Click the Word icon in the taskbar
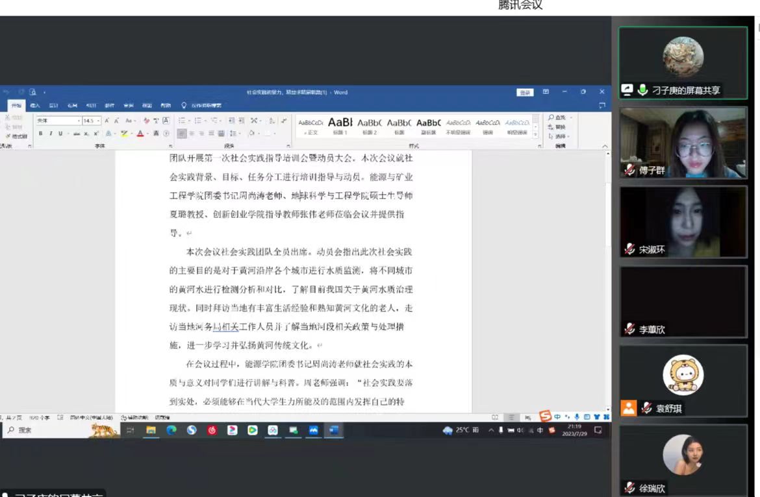 [333, 430]
